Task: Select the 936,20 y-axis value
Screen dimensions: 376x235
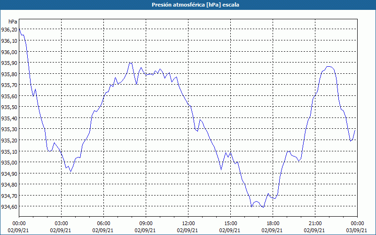Action: tap(9, 30)
